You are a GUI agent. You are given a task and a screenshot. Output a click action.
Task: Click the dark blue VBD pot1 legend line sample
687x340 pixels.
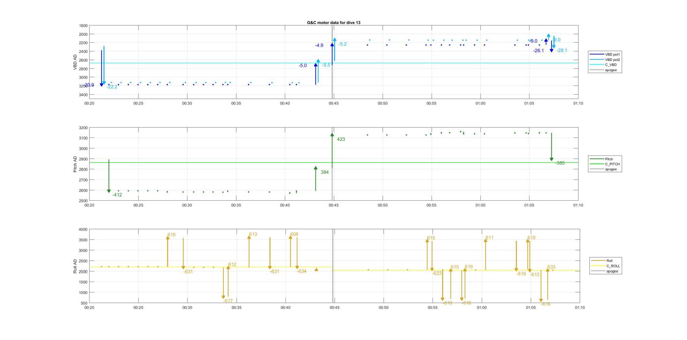pyautogui.click(x=596, y=54)
